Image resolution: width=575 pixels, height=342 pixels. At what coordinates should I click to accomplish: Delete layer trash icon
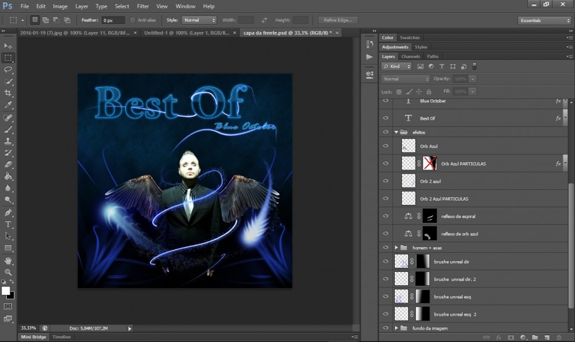(559, 338)
